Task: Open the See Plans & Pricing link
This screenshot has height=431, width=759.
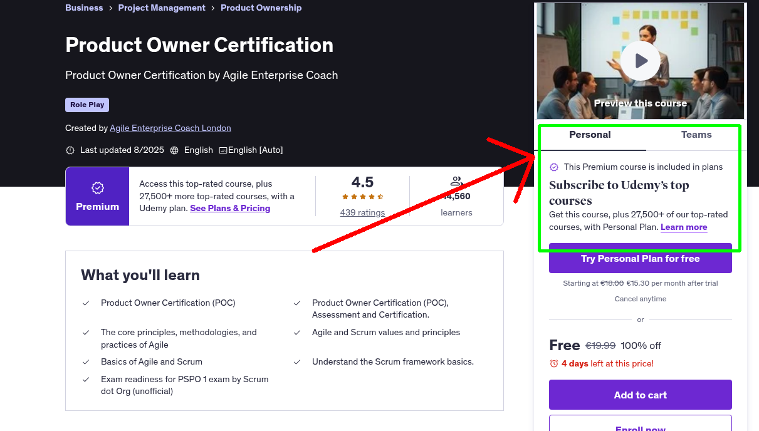Action: pos(230,208)
